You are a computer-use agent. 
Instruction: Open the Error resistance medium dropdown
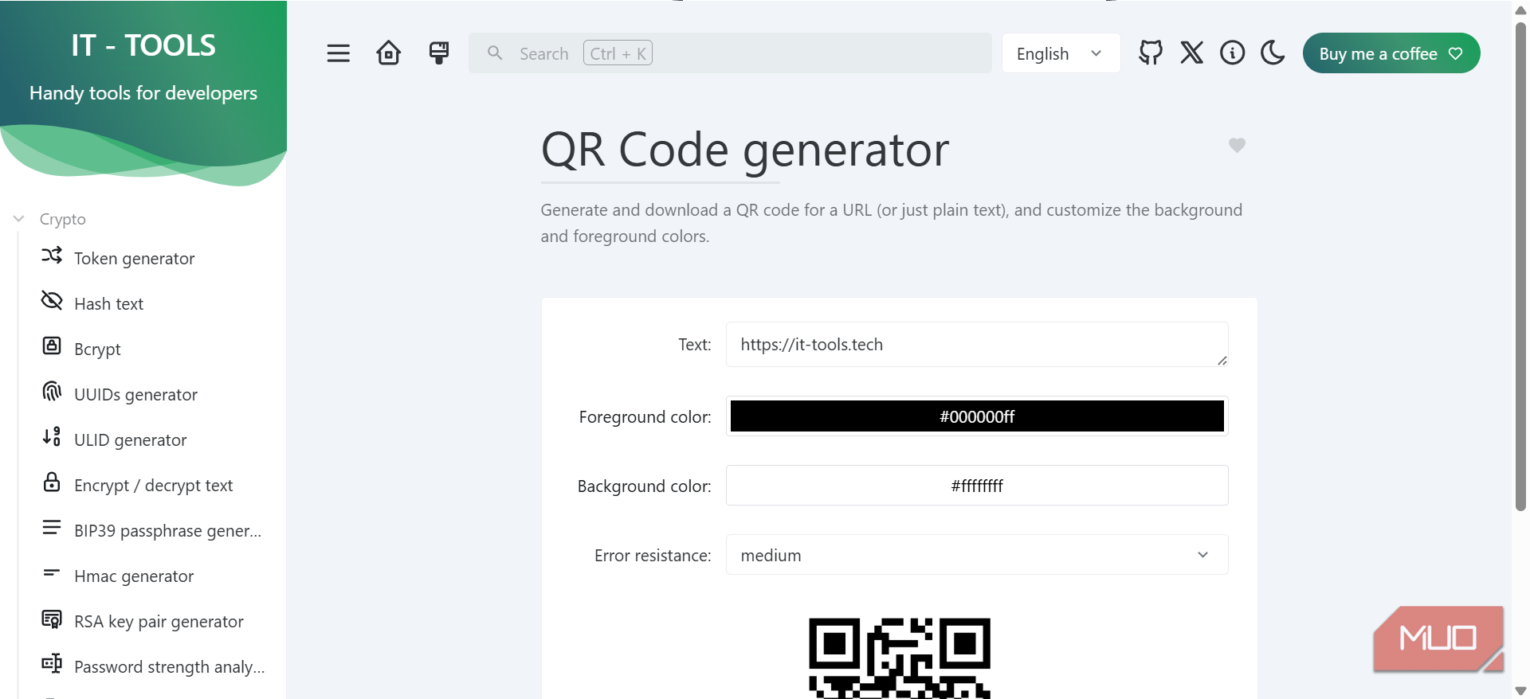click(x=977, y=555)
